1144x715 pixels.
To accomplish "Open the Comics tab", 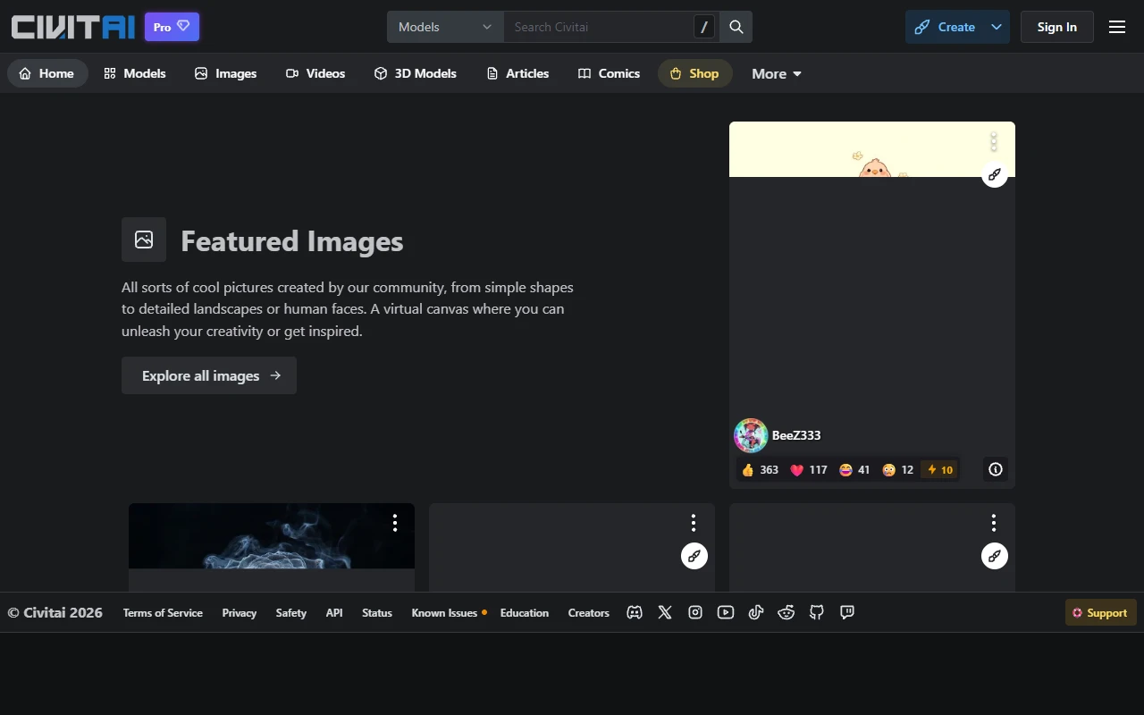I will pyautogui.click(x=609, y=73).
